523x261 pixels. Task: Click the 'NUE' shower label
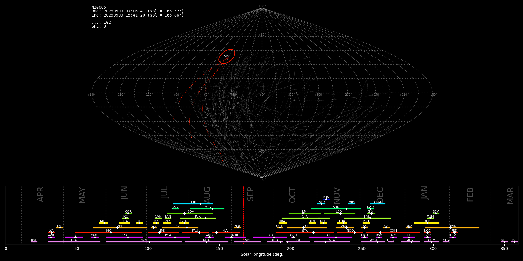pos(238,226)
